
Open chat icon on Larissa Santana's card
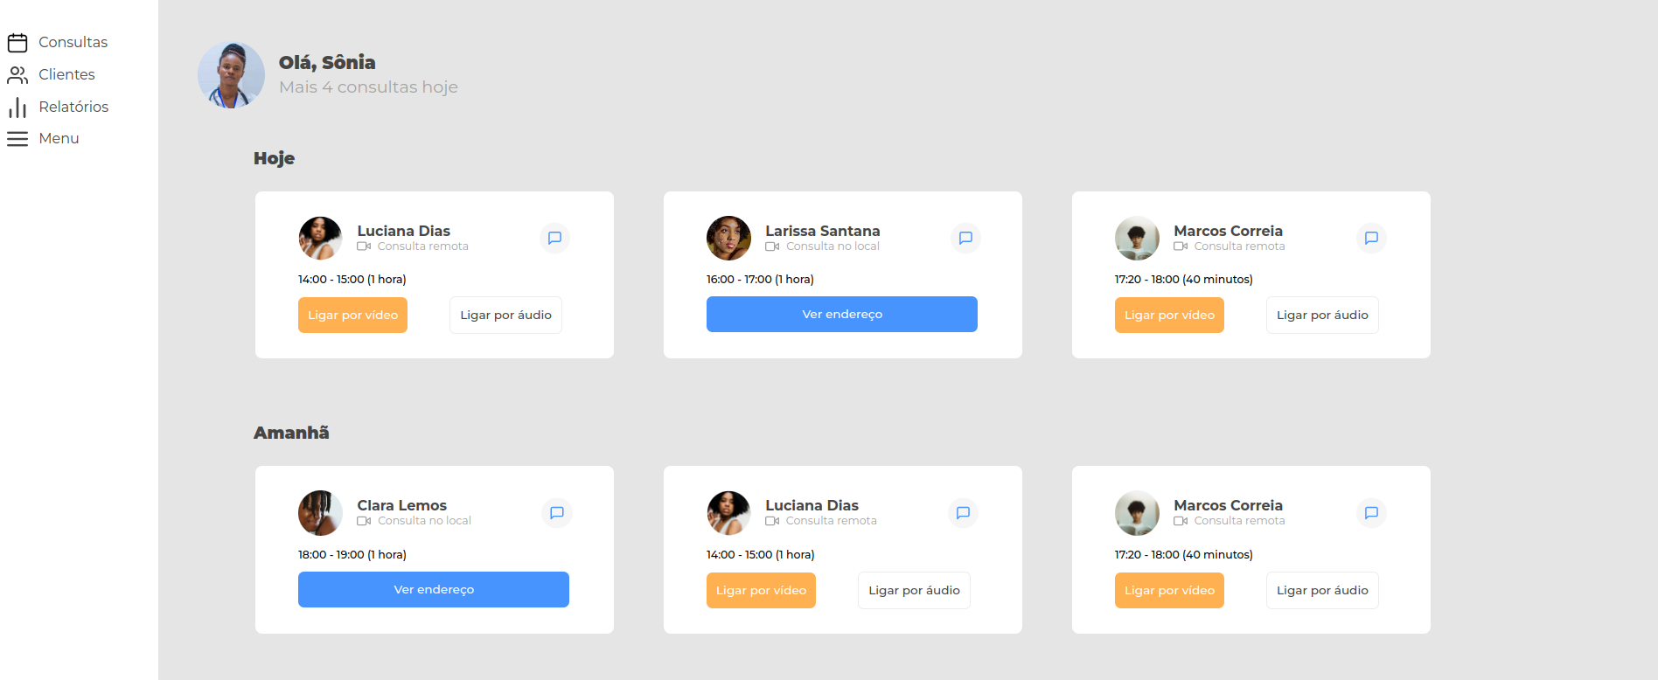point(965,238)
